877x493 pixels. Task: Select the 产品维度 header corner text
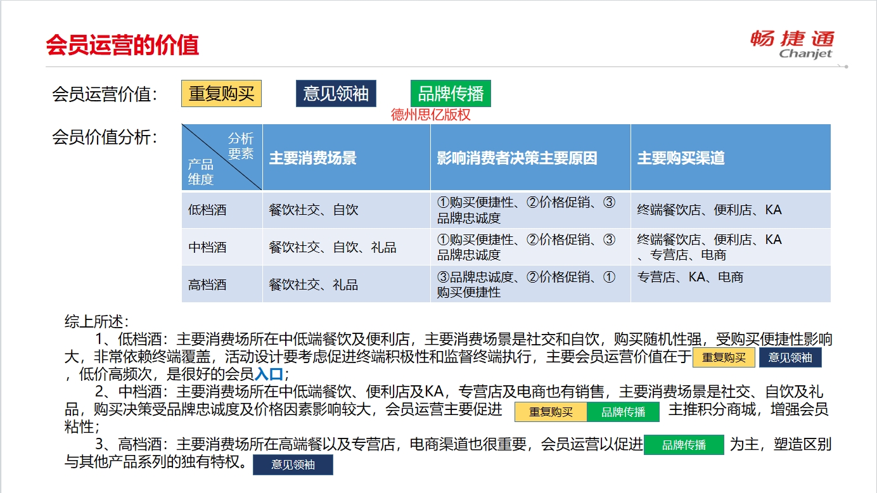(x=201, y=172)
